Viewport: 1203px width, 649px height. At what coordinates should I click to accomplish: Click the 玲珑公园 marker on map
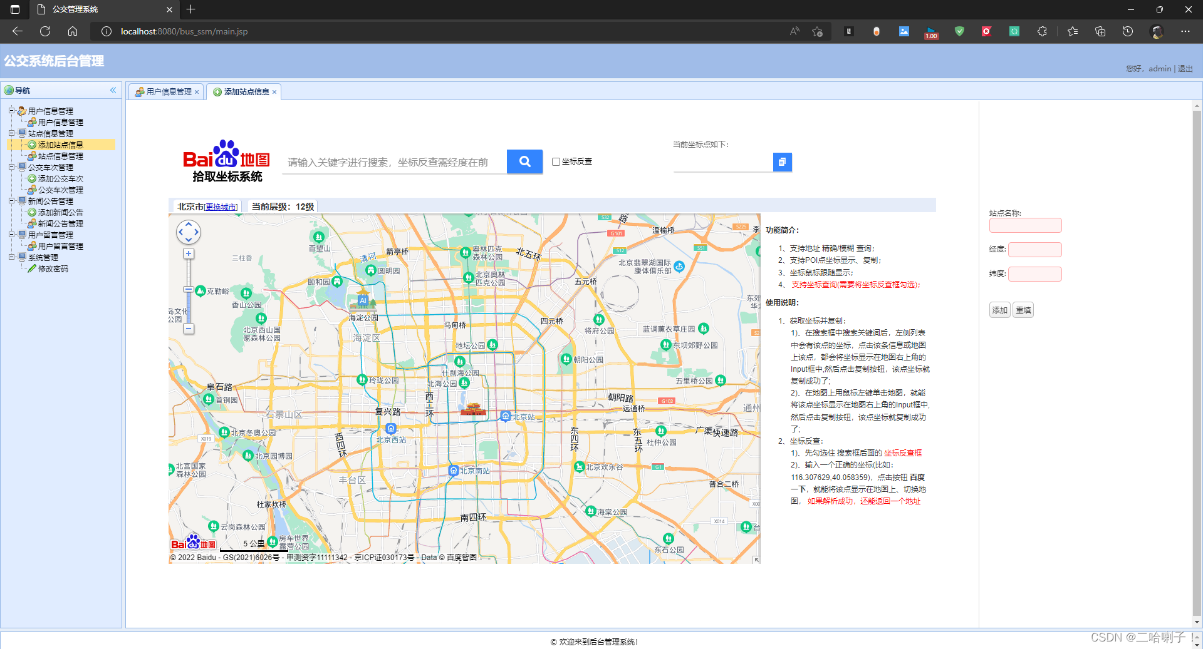[x=362, y=379]
